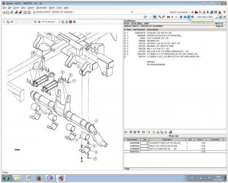Click the callout 2 bubble on the diagram
This screenshot has width=228, height=183.
pos(96,121)
